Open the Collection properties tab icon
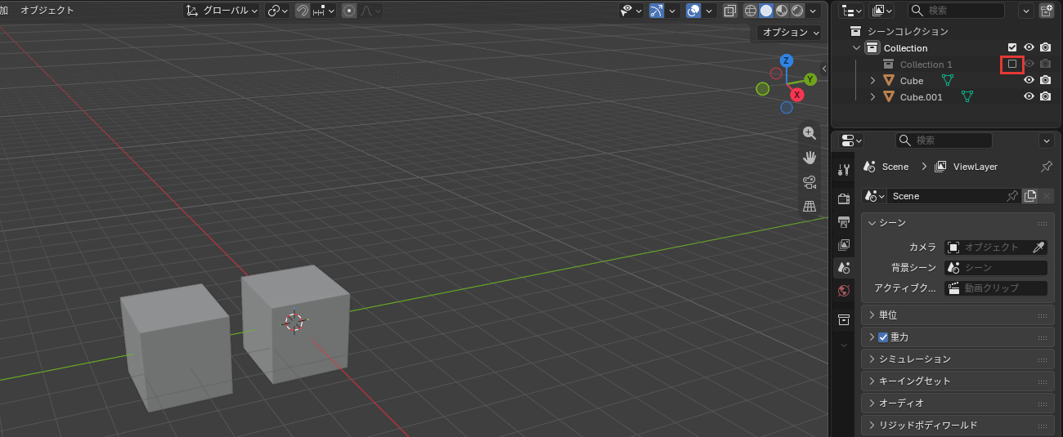Viewport: 1063px width, 437px height. pos(844,319)
